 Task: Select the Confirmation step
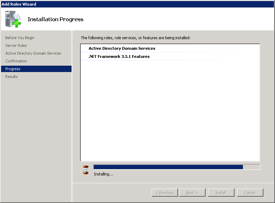point(16,61)
